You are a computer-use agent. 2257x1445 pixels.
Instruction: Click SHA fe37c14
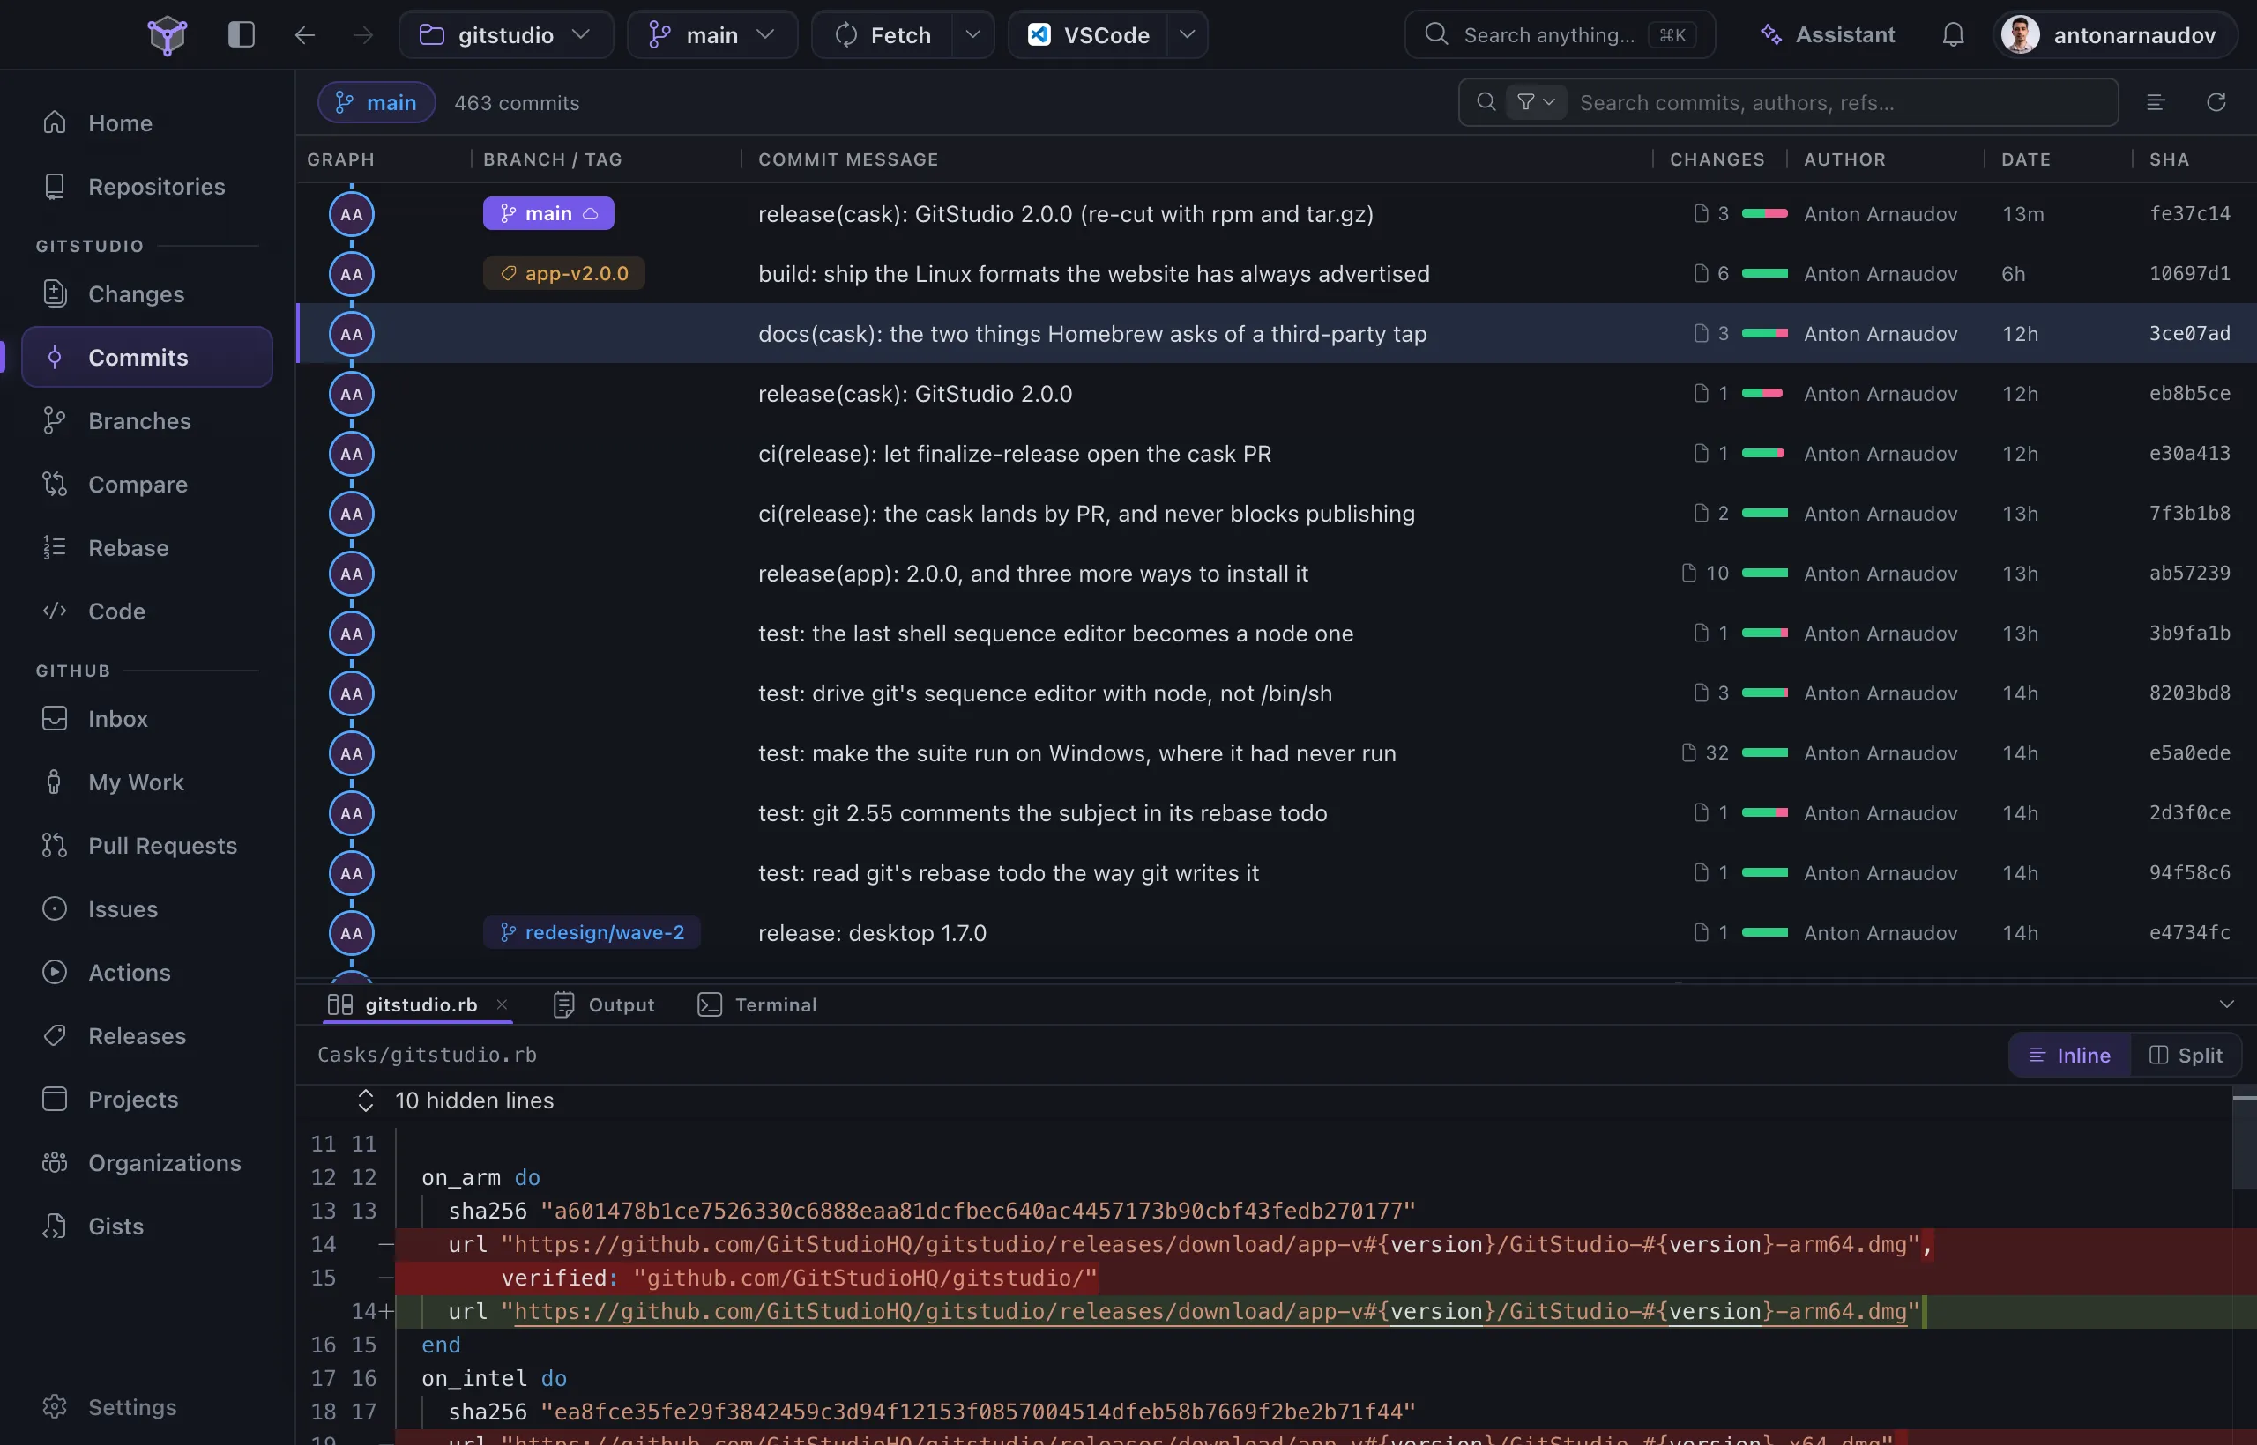(x=2189, y=213)
